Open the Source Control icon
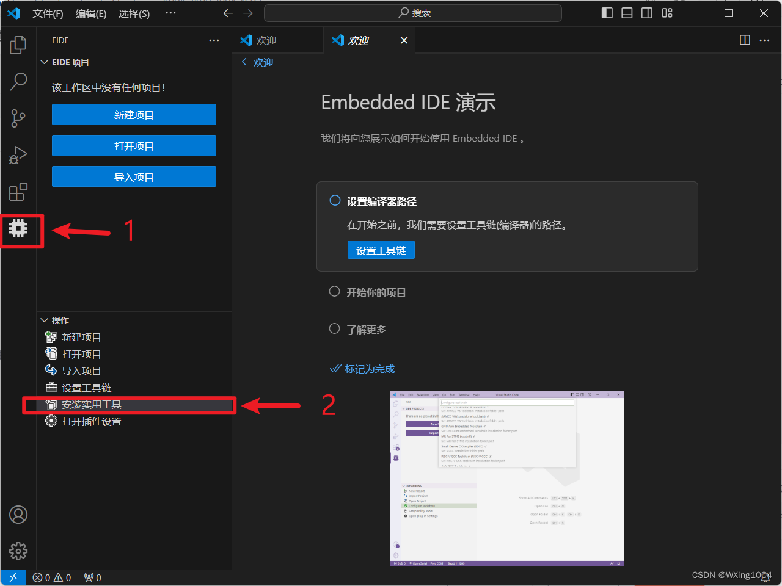The image size is (782, 586). [x=18, y=118]
